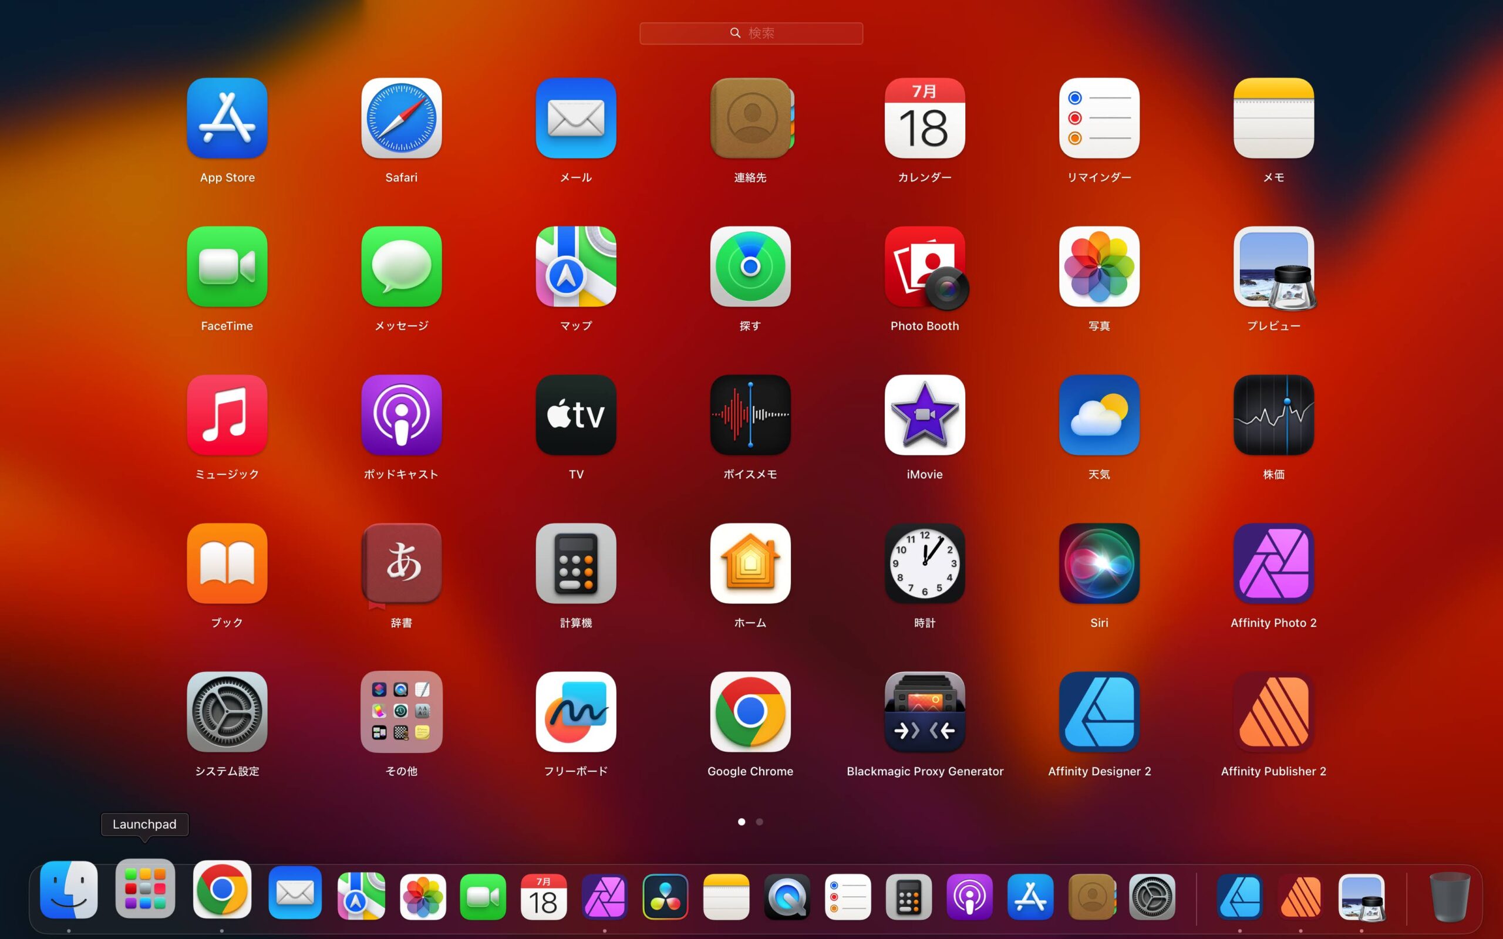Open Affinity Designer 2 in Launchpad grid
The image size is (1503, 939).
(1098, 712)
